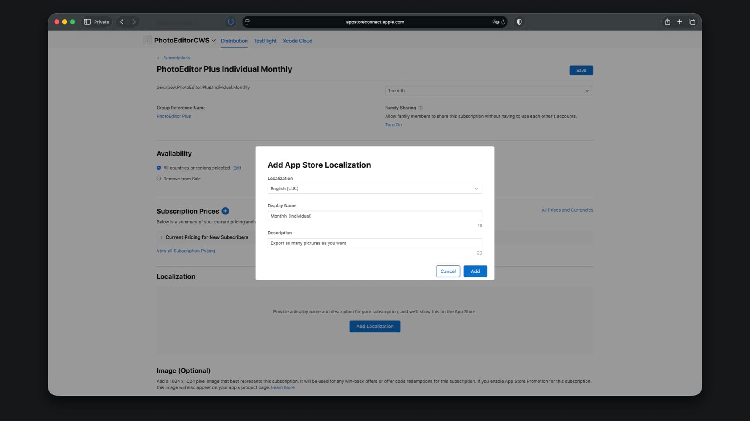Click the Add button in dialog
750x421 pixels.
coord(475,271)
